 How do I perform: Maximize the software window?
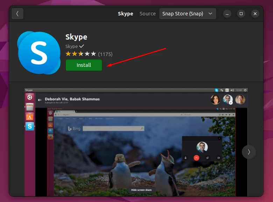[x=241, y=14]
